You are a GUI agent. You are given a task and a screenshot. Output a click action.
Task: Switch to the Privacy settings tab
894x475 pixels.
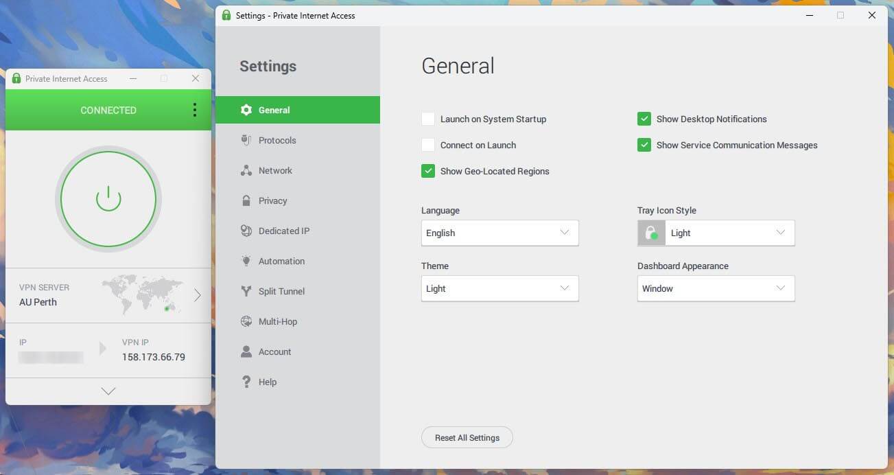[298, 200]
